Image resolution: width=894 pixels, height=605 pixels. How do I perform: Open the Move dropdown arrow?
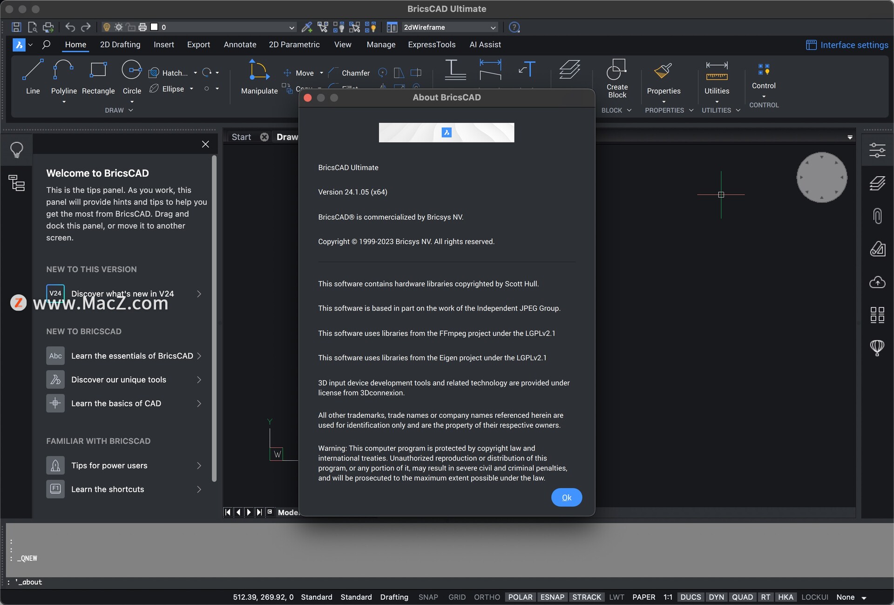click(x=321, y=73)
